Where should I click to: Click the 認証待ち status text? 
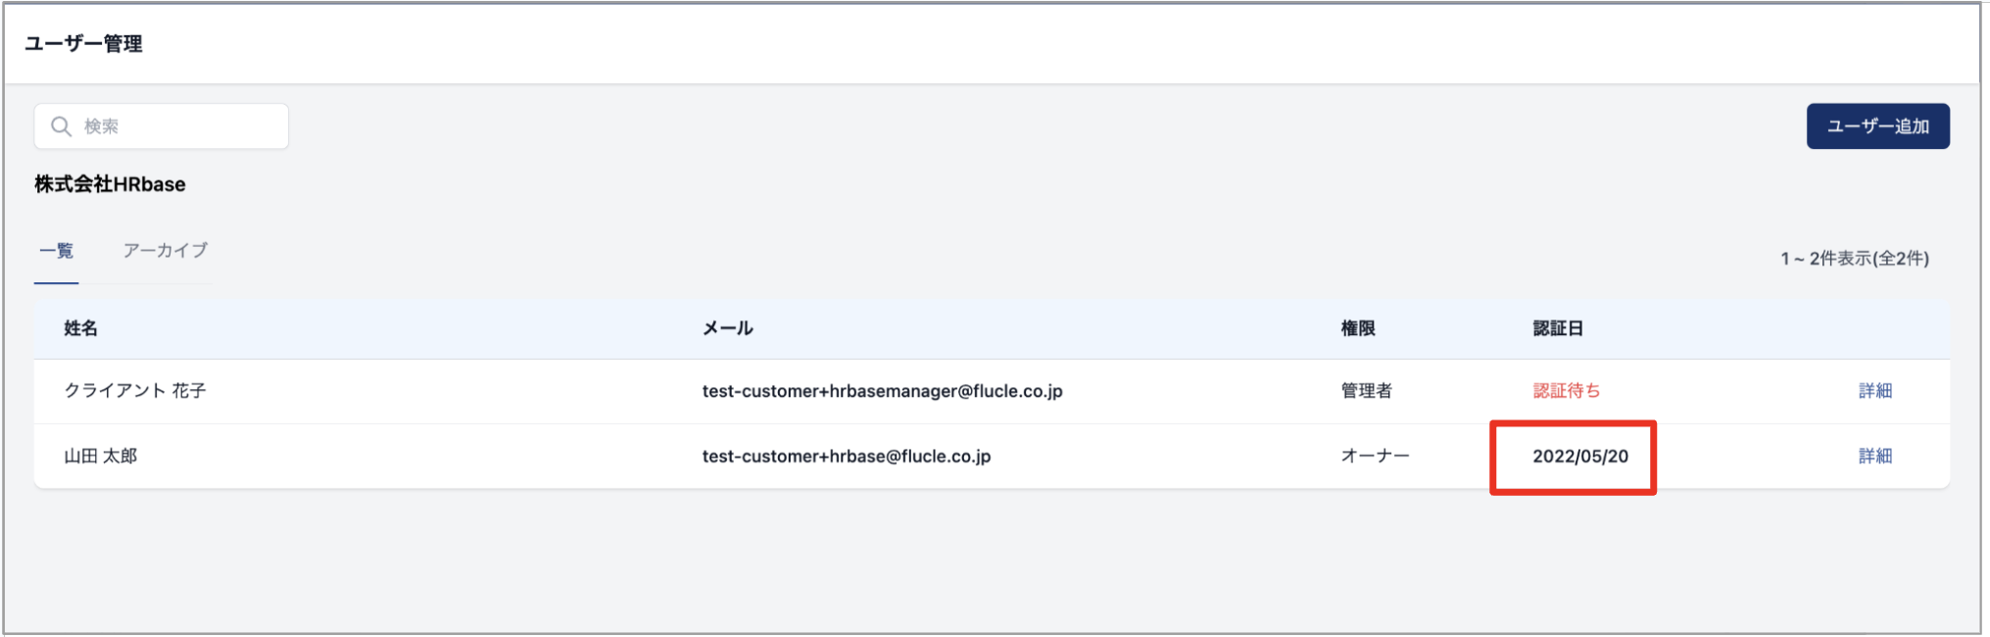coord(1566,391)
